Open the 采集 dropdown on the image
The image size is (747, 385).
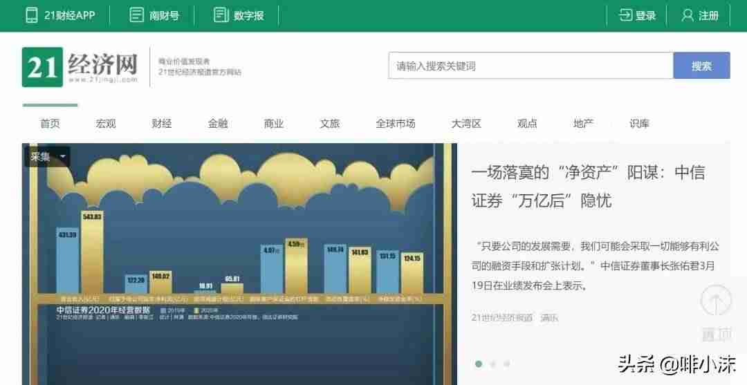tap(48, 157)
